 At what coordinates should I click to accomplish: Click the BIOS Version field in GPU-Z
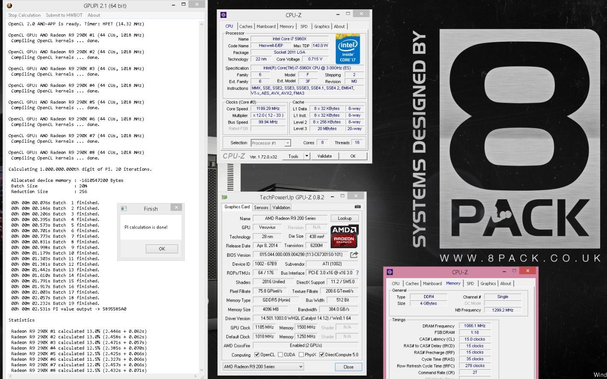pos(301,255)
